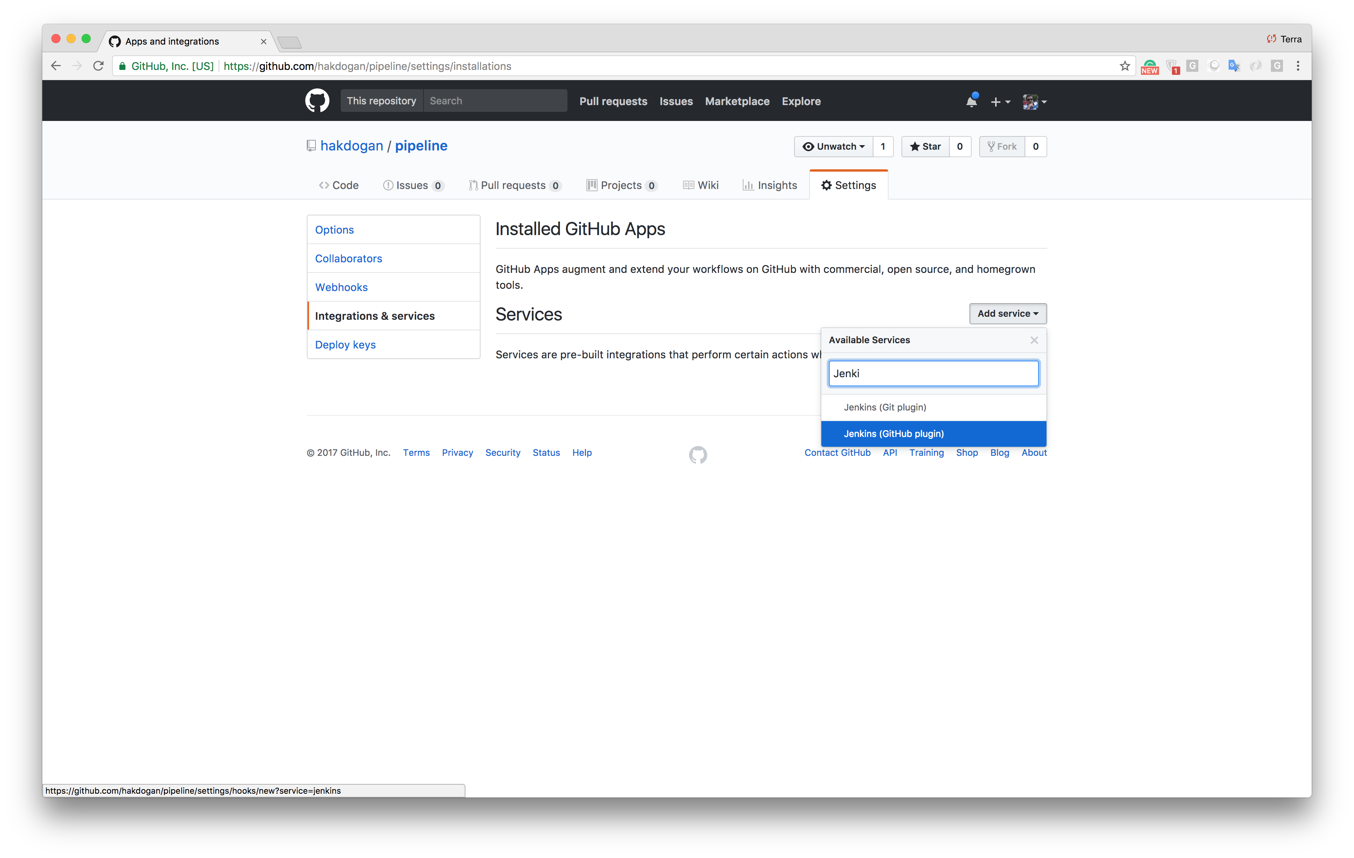Image resolution: width=1354 pixels, height=858 pixels.
Task: Star the pipeline repository
Action: point(925,146)
